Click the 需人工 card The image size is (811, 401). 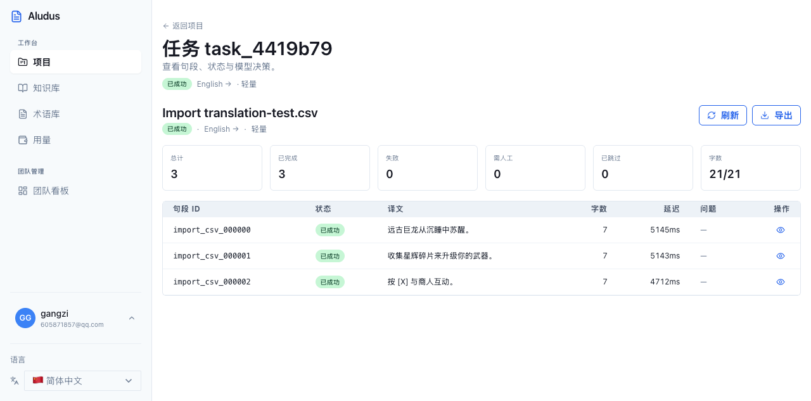[x=535, y=168]
